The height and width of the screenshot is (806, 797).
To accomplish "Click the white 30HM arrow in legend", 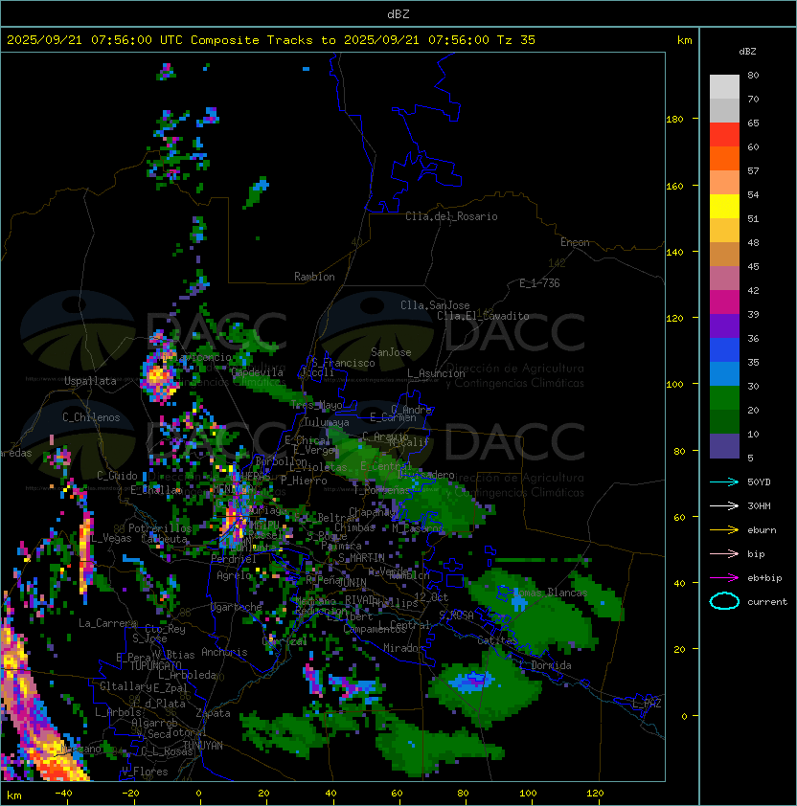I will pyautogui.click(x=724, y=505).
